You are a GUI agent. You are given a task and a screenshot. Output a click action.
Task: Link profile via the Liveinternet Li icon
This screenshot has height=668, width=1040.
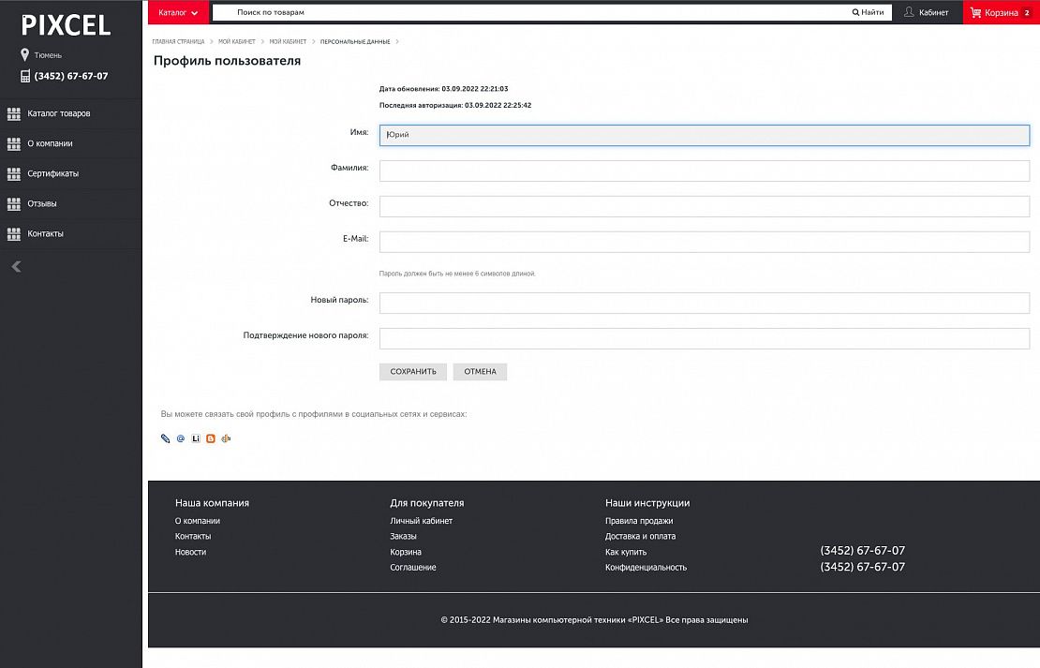click(x=196, y=438)
